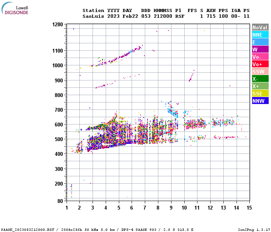Click the PPS value 100
271x232 pixels.
(223, 16)
